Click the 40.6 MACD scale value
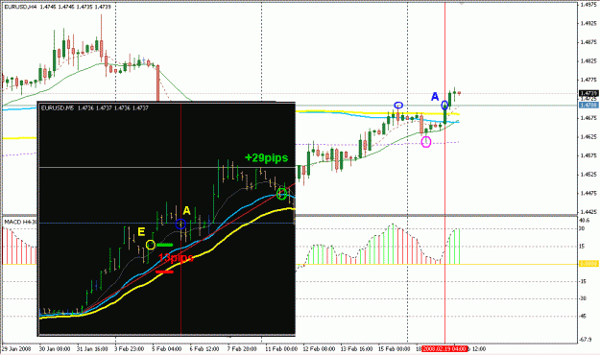 (x=585, y=221)
